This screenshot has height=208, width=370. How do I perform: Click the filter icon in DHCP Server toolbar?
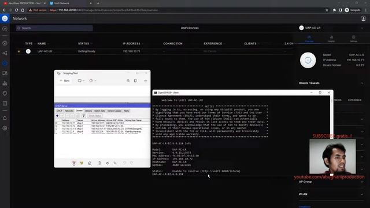[x=83, y=116]
